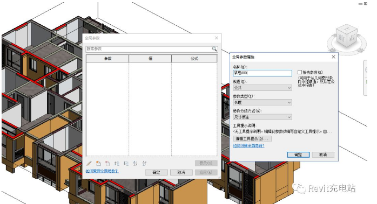The width and height of the screenshot is (377, 204).
Task: Click the pencil edit parameter icon
Action: click(x=89, y=164)
